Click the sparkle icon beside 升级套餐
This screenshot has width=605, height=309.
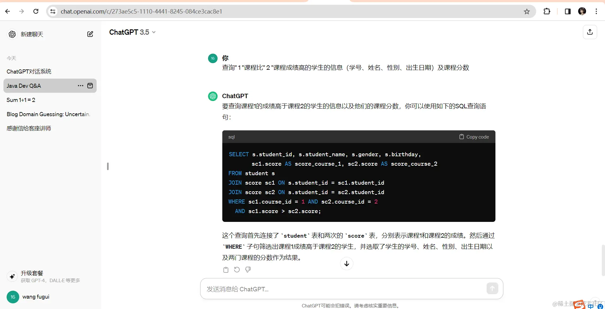tap(12, 276)
